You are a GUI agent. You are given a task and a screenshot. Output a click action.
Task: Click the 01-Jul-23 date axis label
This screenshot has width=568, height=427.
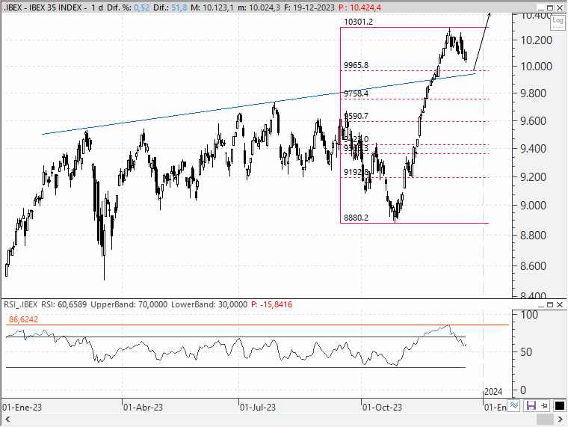click(x=258, y=408)
